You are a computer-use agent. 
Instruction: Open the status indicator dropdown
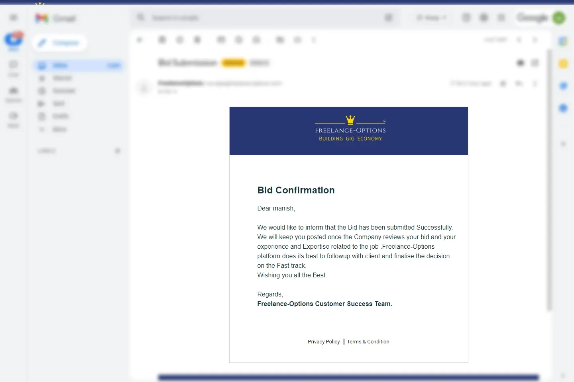tap(432, 18)
